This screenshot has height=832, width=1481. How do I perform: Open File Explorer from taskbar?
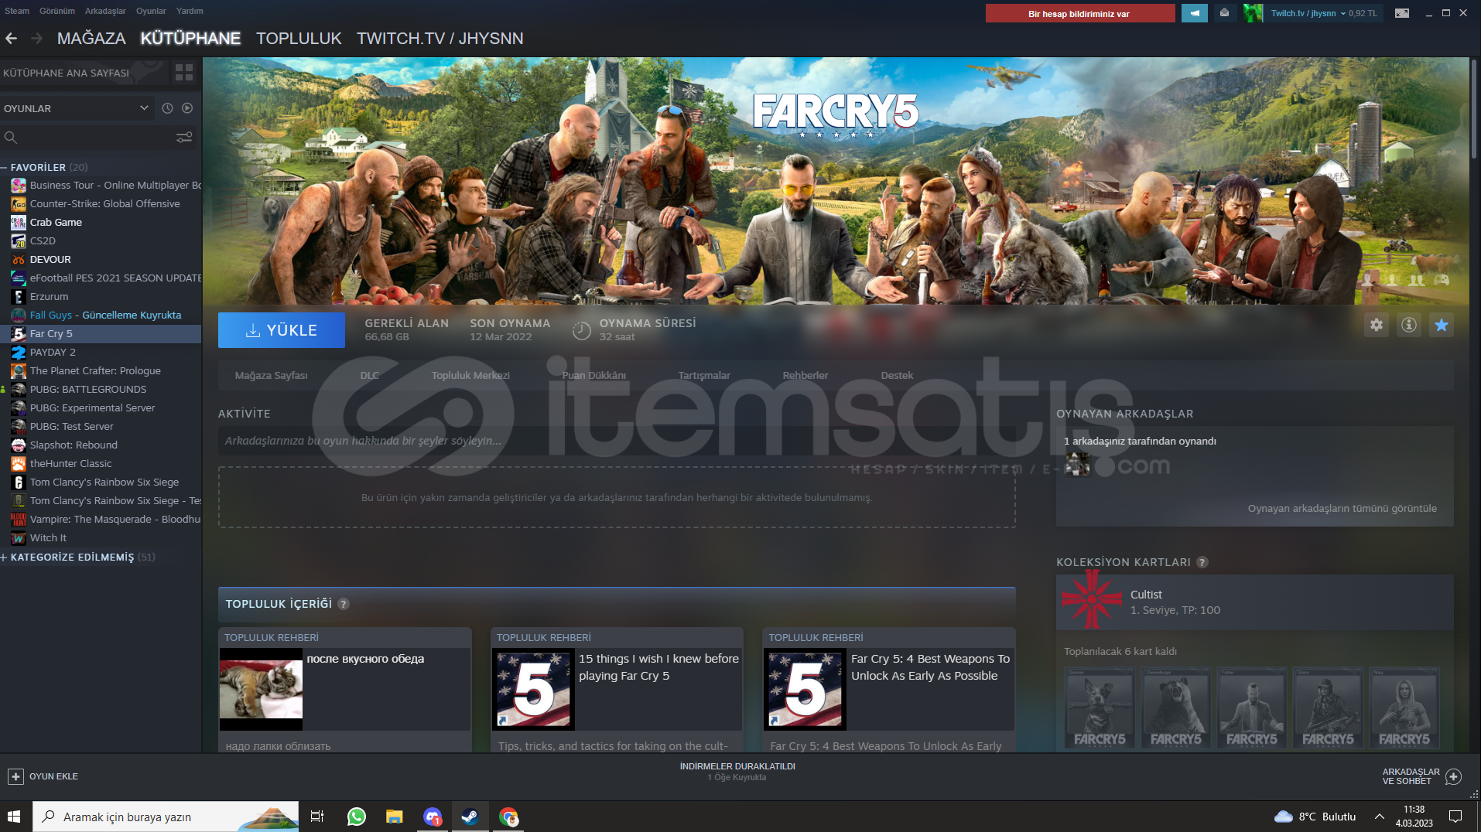tap(395, 817)
